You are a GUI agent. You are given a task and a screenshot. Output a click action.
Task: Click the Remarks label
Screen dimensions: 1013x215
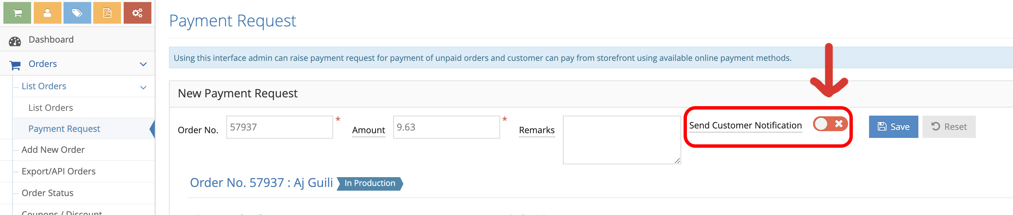click(x=537, y=130)
